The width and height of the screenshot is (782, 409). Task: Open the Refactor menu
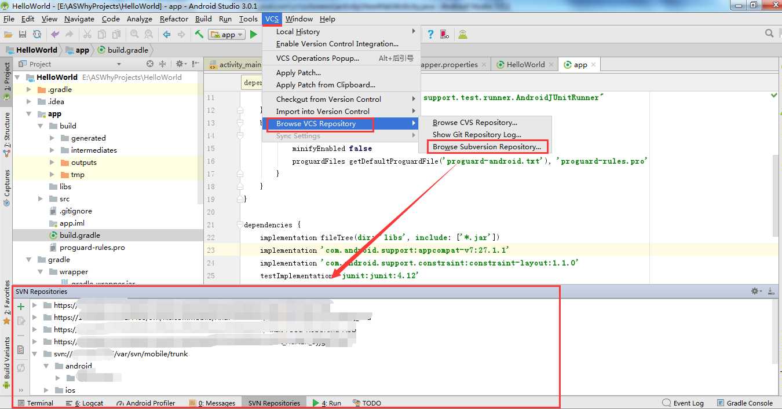pos(174,19)
